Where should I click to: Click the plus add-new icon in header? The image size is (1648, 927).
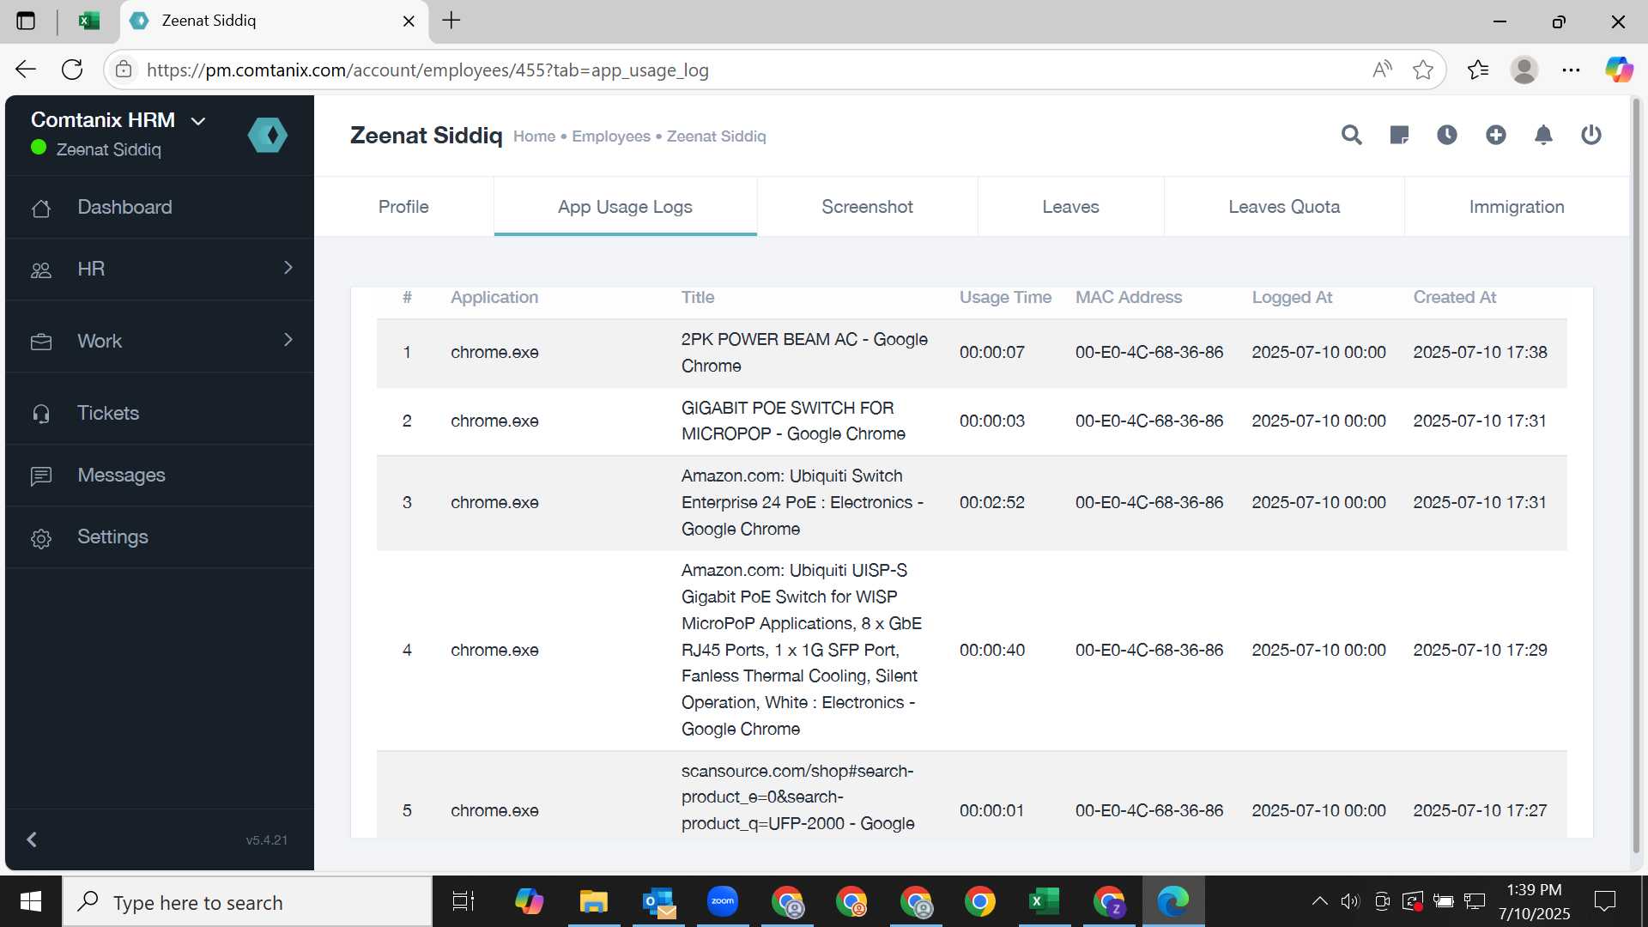coord(1496,136)
